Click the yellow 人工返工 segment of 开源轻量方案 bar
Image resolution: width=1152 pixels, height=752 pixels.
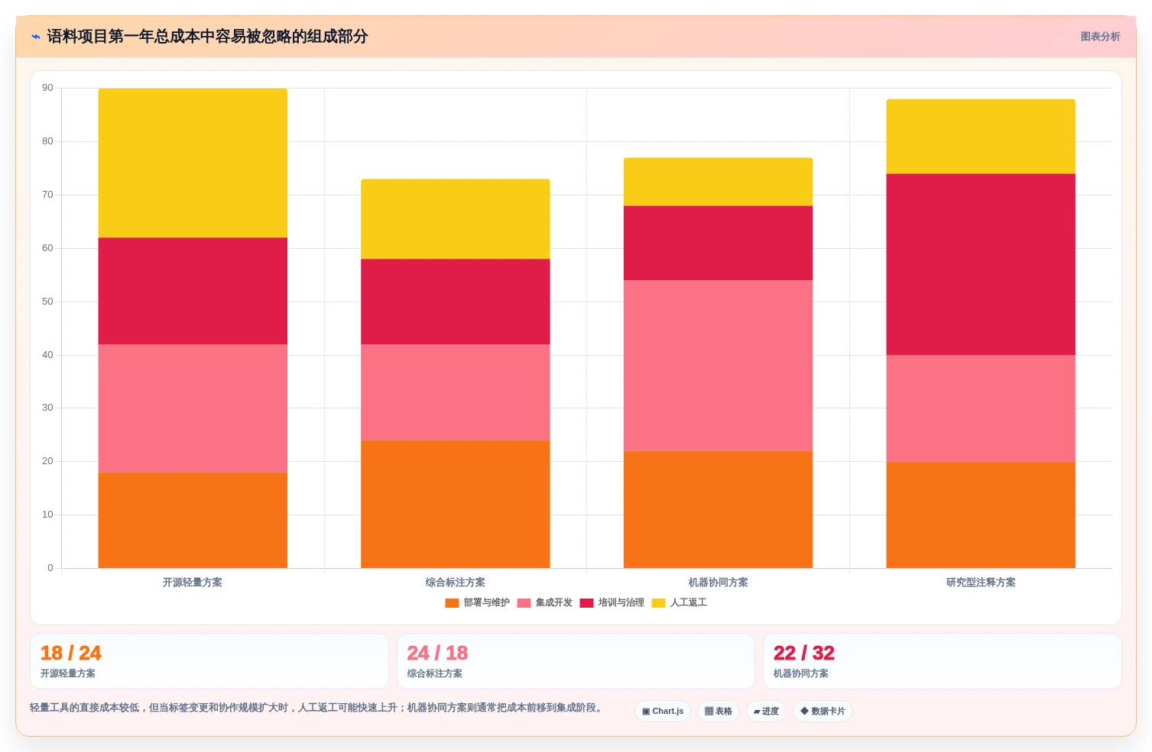[x=193, y=163]
